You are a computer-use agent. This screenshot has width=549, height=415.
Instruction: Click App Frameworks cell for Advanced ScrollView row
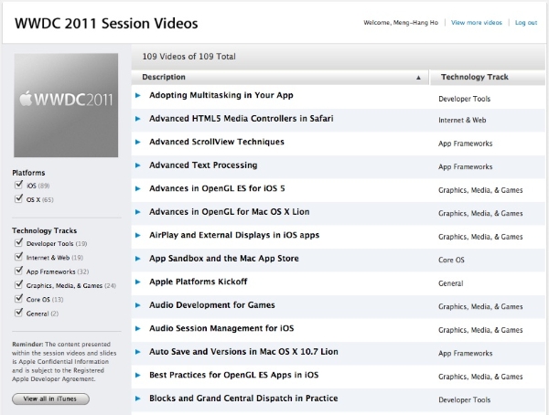466,144
